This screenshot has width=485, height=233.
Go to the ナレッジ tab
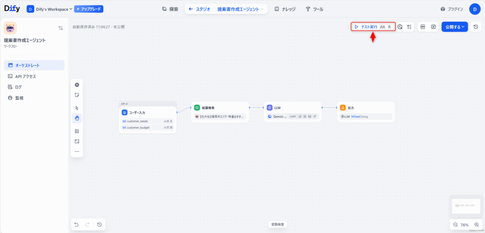coord(285,9)
